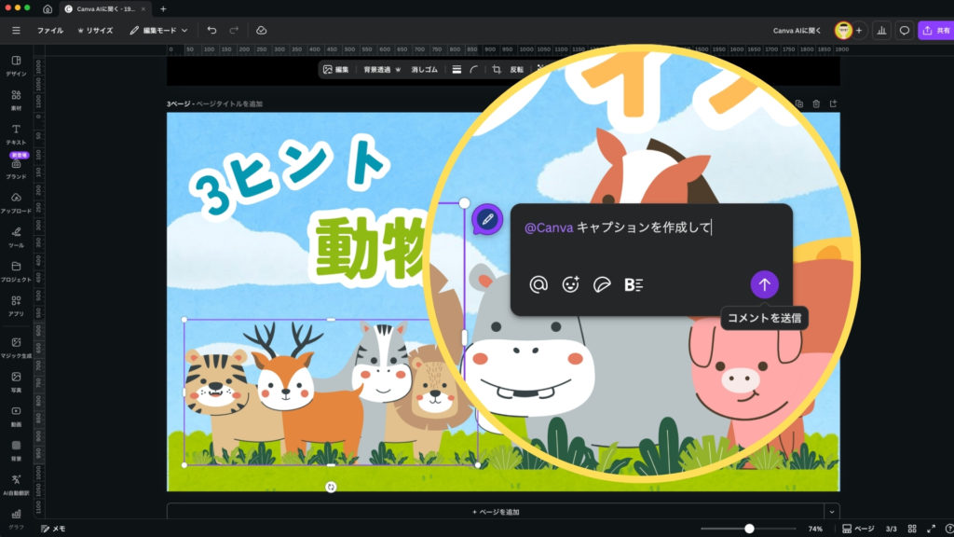Open the ファイル (File) menu
The height and width of the screenshot is (537, 954).
tap(50, 31)
